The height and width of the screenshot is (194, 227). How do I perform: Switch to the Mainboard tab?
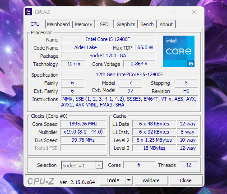click(x=58, y=24)
